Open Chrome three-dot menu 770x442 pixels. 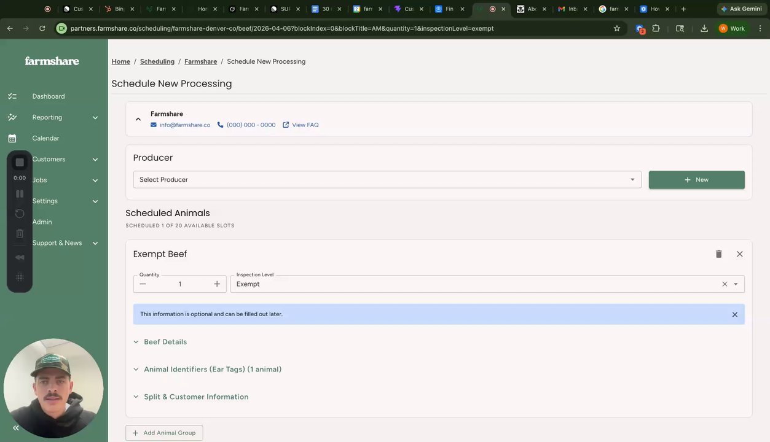760,28
